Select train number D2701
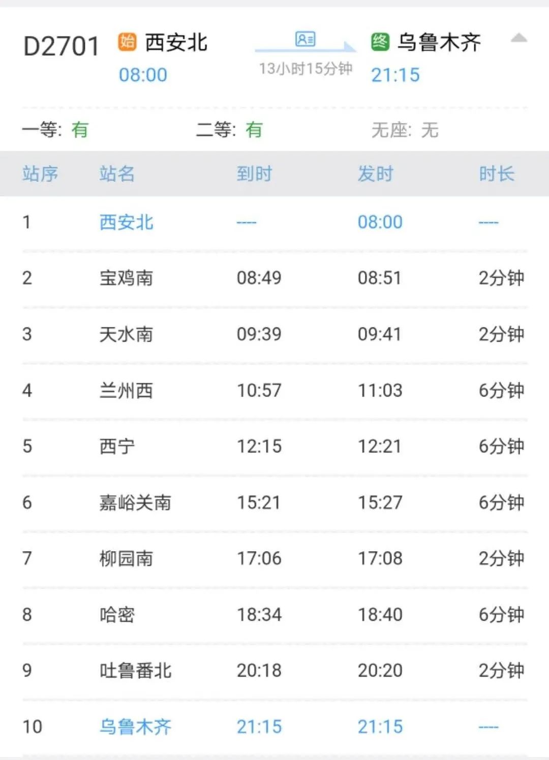 tap(61, 45)
